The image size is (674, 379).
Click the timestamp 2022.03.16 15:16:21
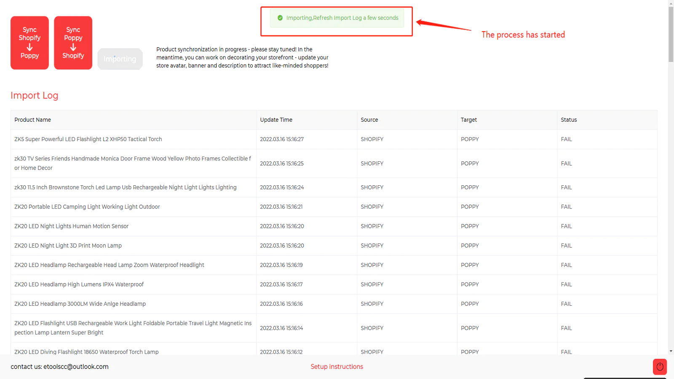pyautogui.click(x=281, y=207)
